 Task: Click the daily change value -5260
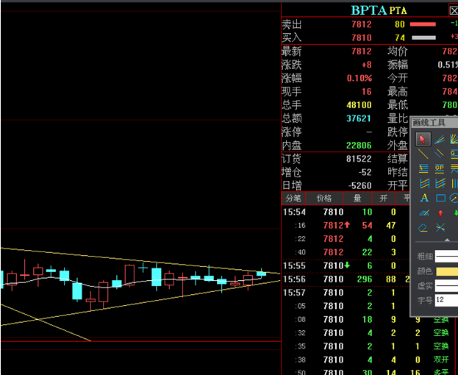click(360, 185)
